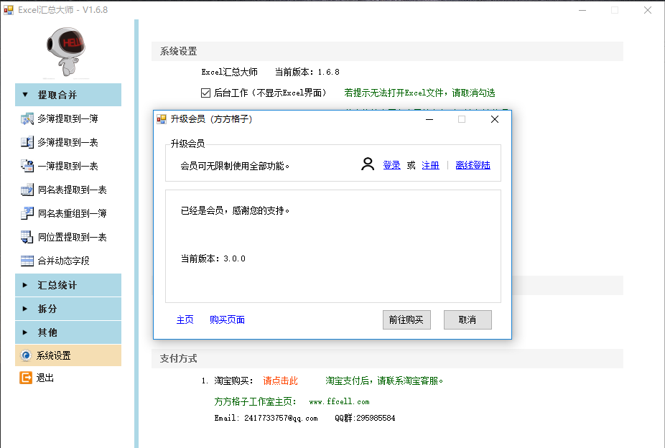
Task: Expand the 汇总统计 section arrow
Action: pos(25,285)
